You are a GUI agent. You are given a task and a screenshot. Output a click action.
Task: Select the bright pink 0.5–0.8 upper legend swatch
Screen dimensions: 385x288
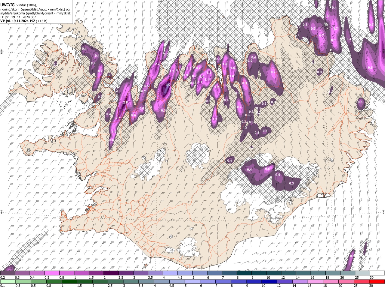(x=52, y=273)
